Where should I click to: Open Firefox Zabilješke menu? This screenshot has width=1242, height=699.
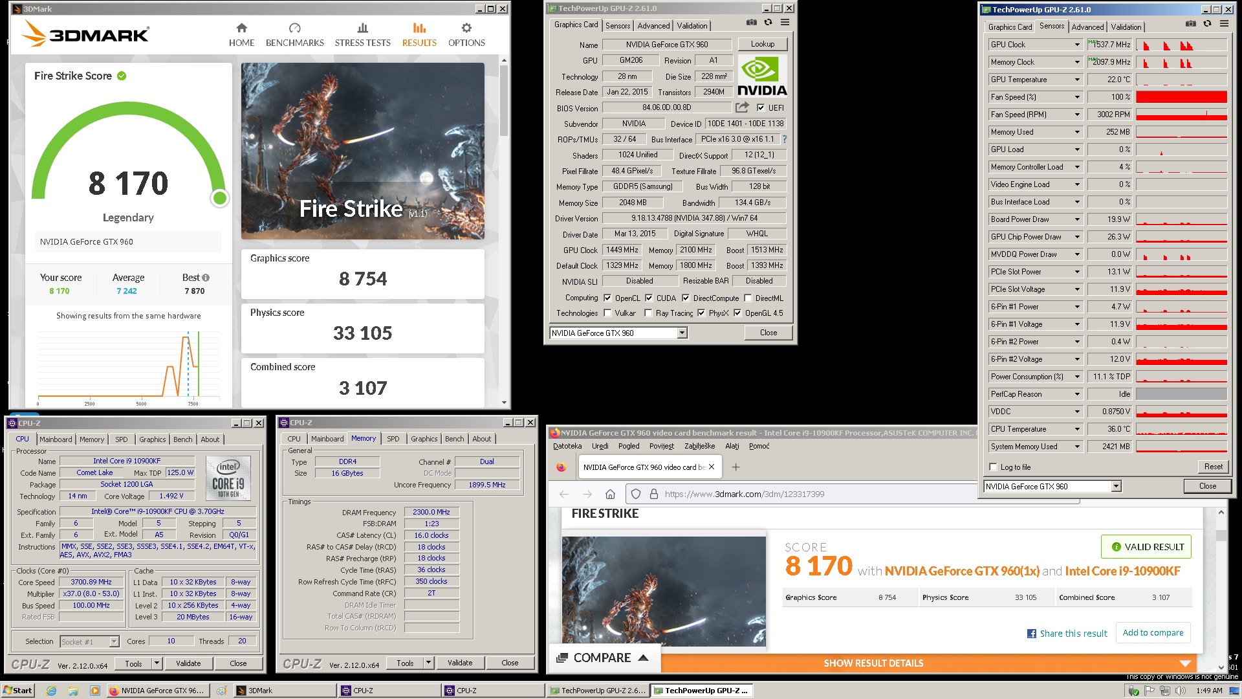coord(699,446)
